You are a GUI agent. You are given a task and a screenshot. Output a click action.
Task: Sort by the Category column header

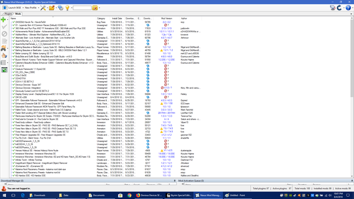(x=103, y=18)
